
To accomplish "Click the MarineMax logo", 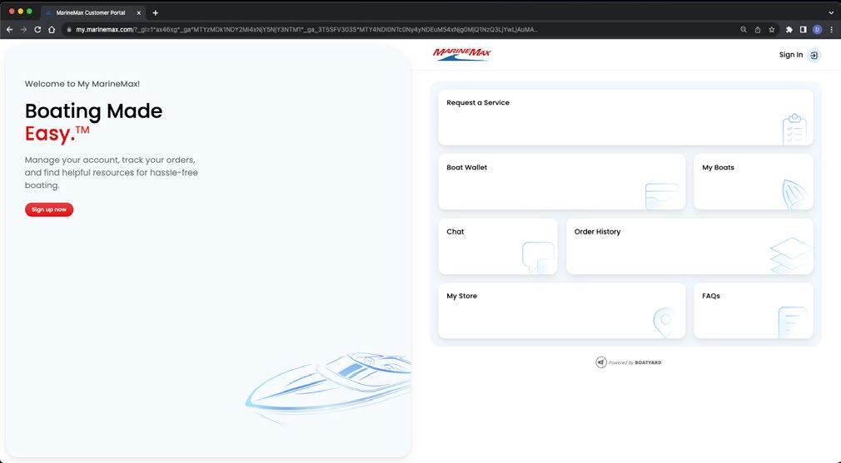I will [462, 54].
